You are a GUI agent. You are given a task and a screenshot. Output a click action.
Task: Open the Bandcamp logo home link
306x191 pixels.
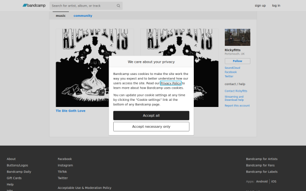[34, 6]
